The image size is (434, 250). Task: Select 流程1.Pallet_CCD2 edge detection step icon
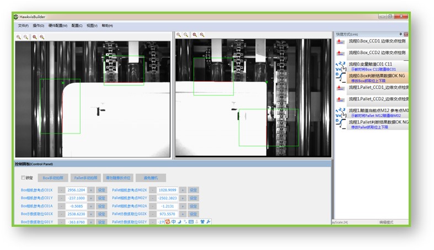tap(340, 100)
